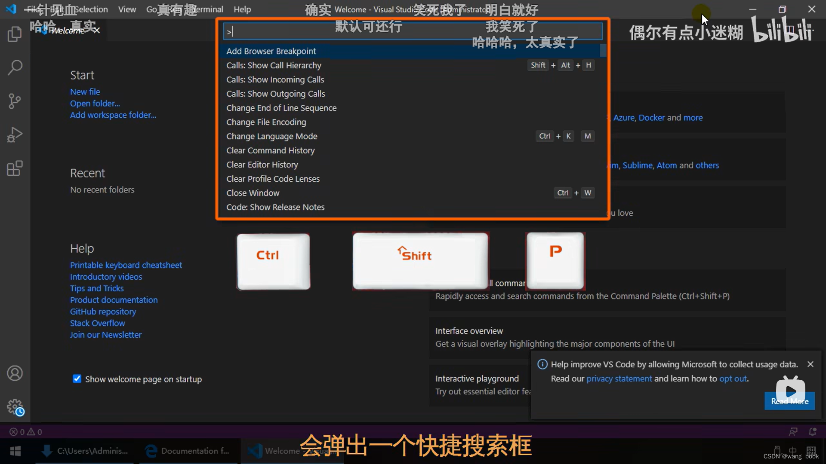The width and height of the screenshot is (826, 464).
Task: Click the Accounts icon in the activity bar
Action: 15,373
